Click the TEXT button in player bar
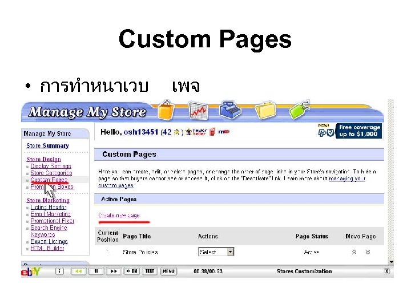Screen dimensions: 411x308 click(x=150, y=271)
